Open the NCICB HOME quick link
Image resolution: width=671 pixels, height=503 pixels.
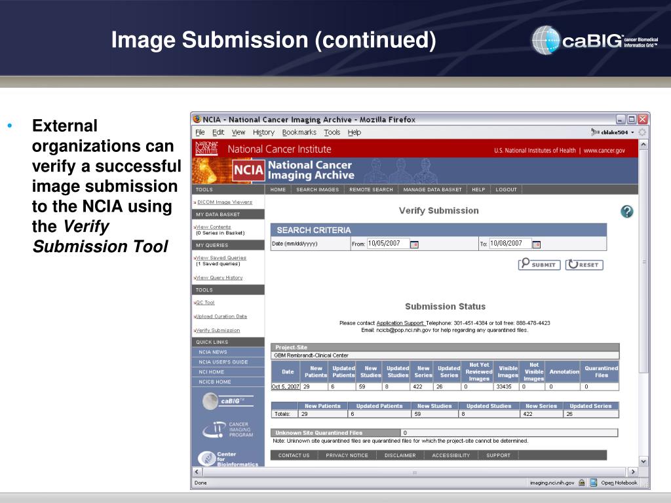coord(228,382)
